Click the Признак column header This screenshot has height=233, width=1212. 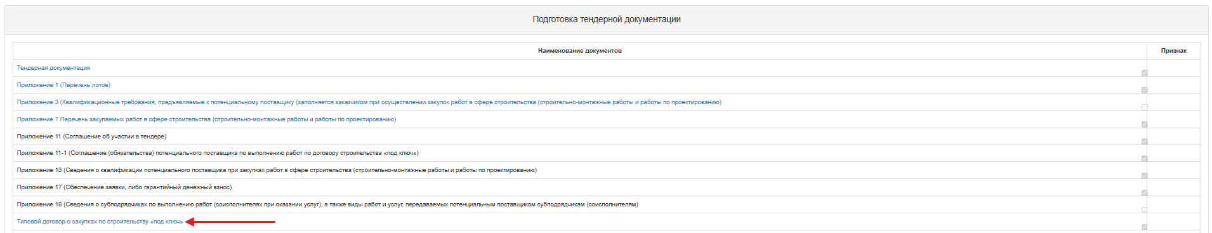tap(1173, 51)
